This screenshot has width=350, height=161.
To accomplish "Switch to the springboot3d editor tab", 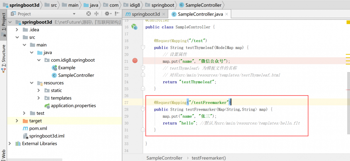I will pos(143,14).
